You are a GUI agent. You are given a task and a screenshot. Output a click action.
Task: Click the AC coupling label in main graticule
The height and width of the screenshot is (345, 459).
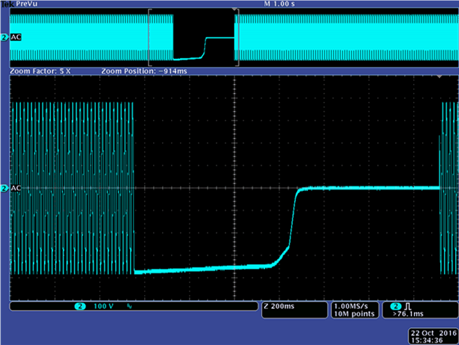click(15, 188)
